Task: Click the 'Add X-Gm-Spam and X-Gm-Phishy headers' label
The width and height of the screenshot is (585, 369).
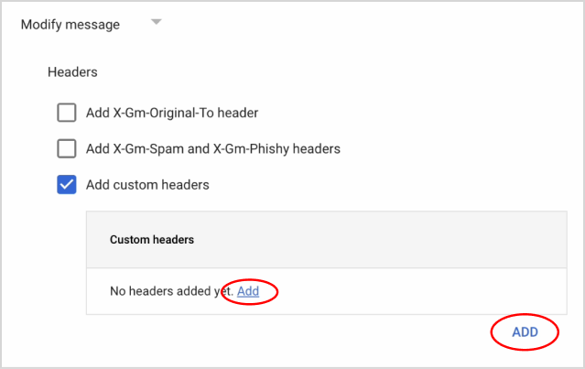Action: pyautogui.click(x=213, y=148)
